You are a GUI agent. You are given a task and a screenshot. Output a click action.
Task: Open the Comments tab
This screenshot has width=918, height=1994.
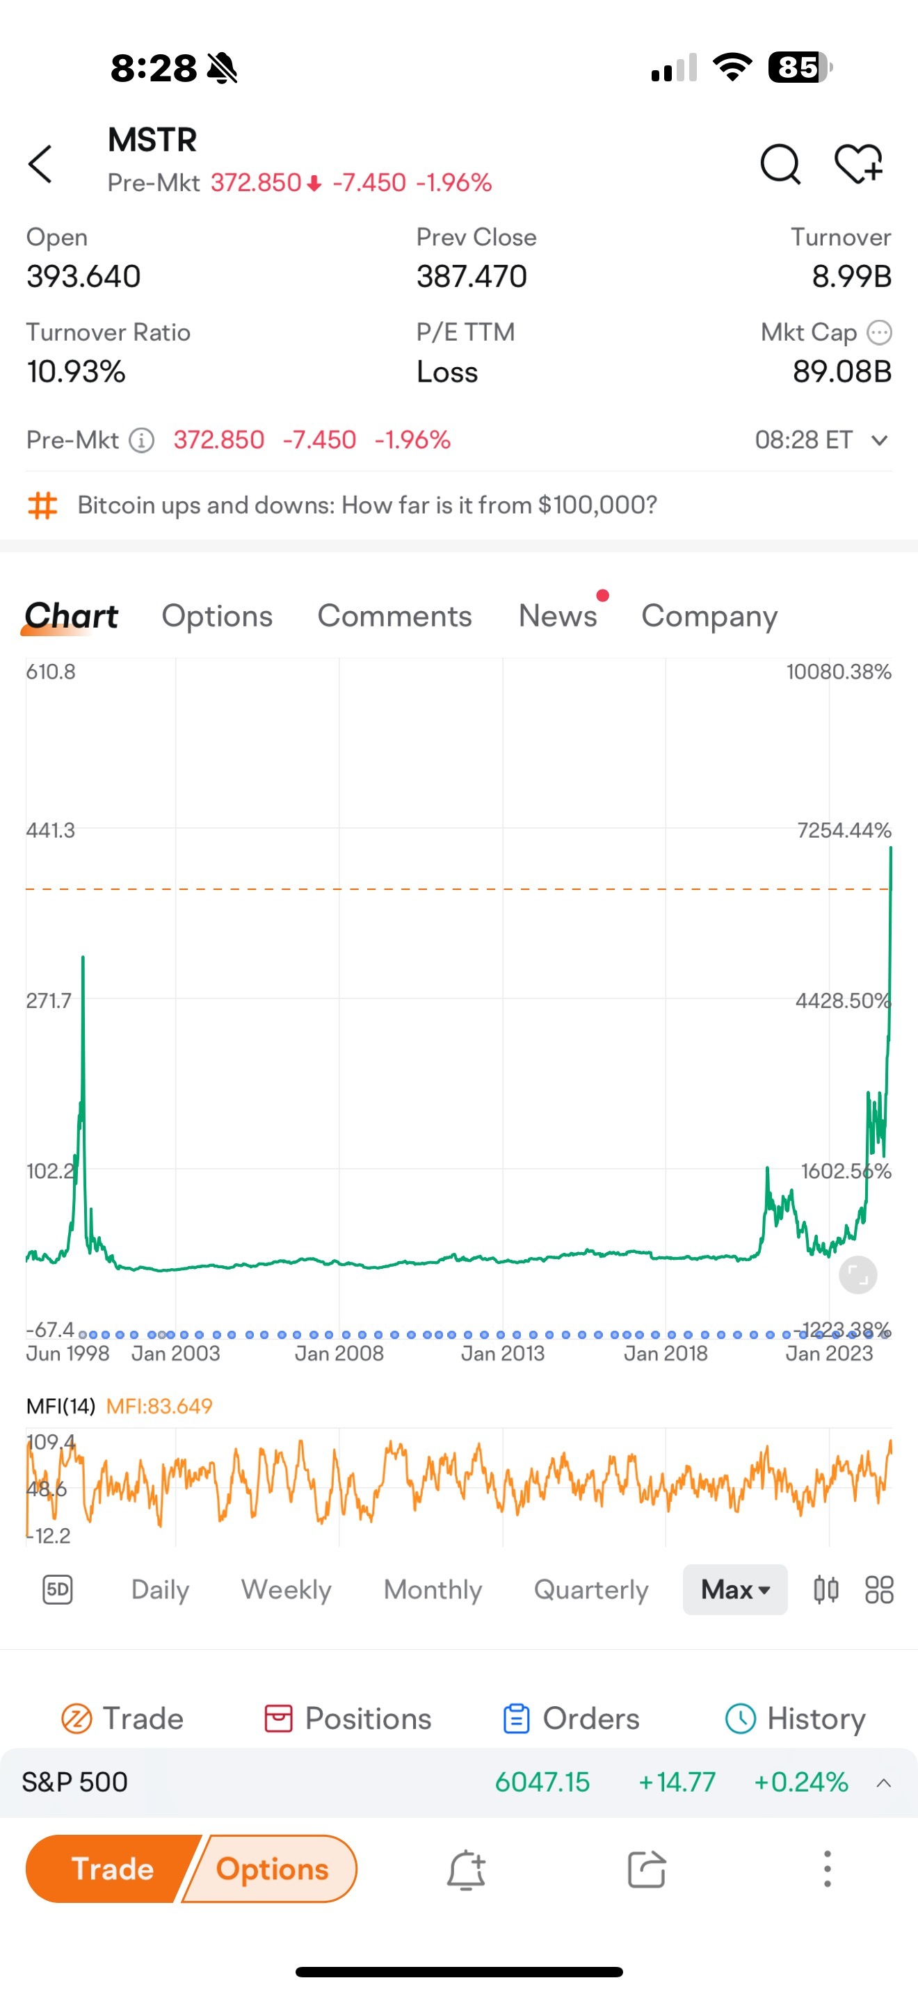point(395,616)
